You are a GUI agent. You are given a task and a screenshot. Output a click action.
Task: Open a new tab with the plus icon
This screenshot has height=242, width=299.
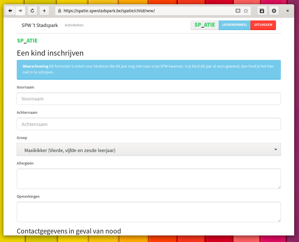[44, 11]
